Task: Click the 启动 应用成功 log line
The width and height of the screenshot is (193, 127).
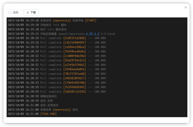Action: point(49,105)
